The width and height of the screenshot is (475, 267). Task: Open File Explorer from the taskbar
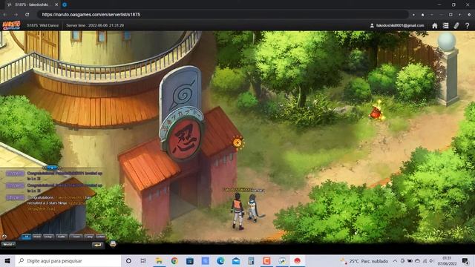(x=159, y=260)
